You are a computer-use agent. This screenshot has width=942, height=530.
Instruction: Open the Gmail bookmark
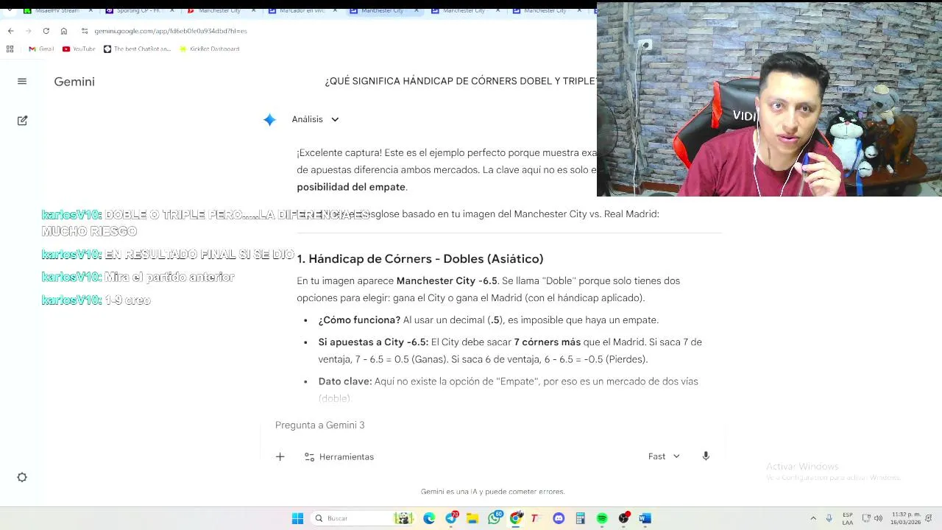[x=41, y=49]
